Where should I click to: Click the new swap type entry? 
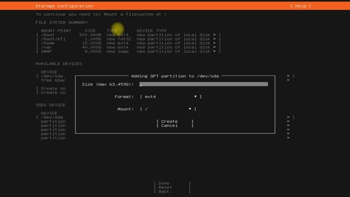click(x=118, y=51)
